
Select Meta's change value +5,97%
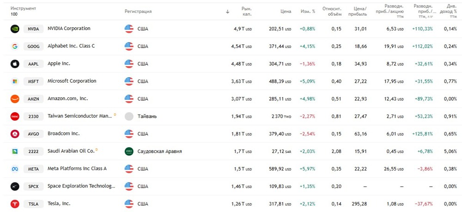308,169
